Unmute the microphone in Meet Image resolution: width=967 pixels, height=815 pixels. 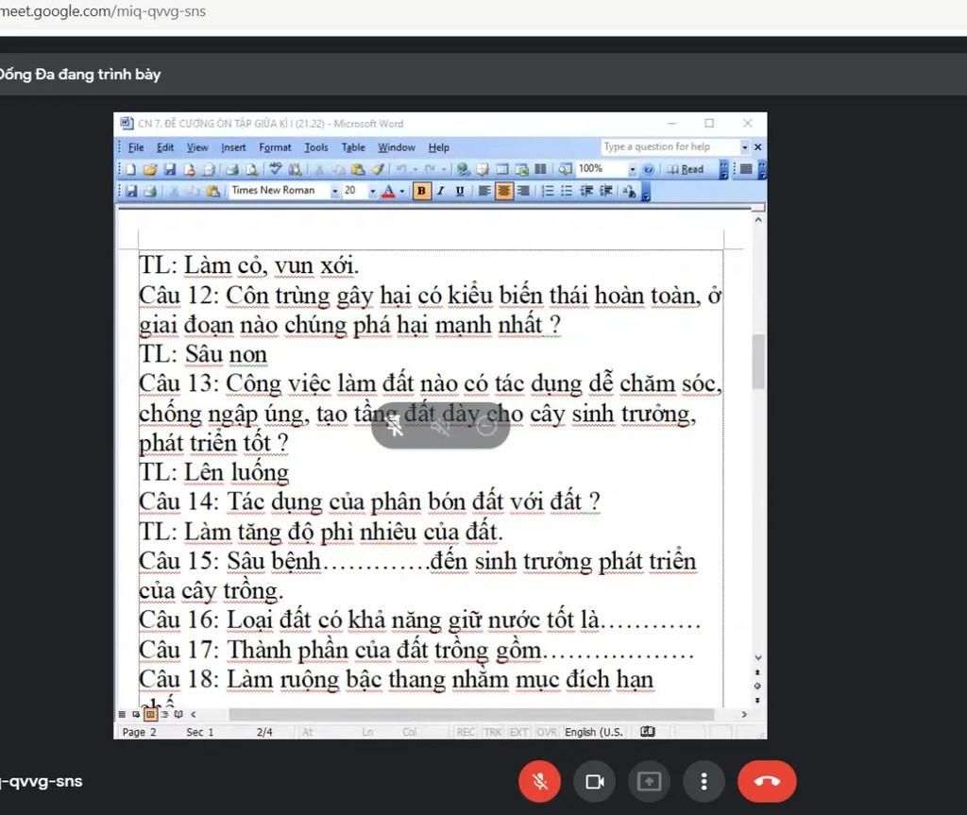point(539,782)
